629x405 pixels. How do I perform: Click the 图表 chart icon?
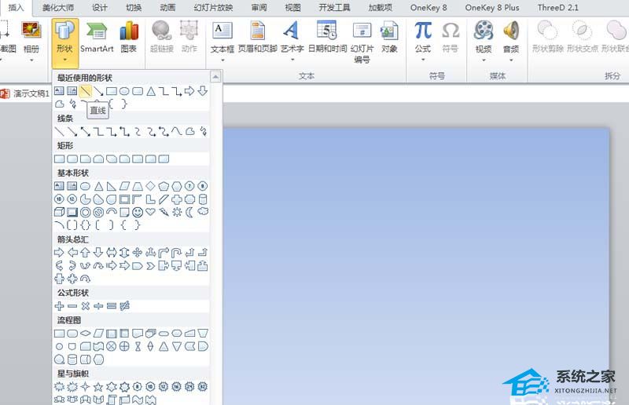pyautogui.click(x=129, y=38)
